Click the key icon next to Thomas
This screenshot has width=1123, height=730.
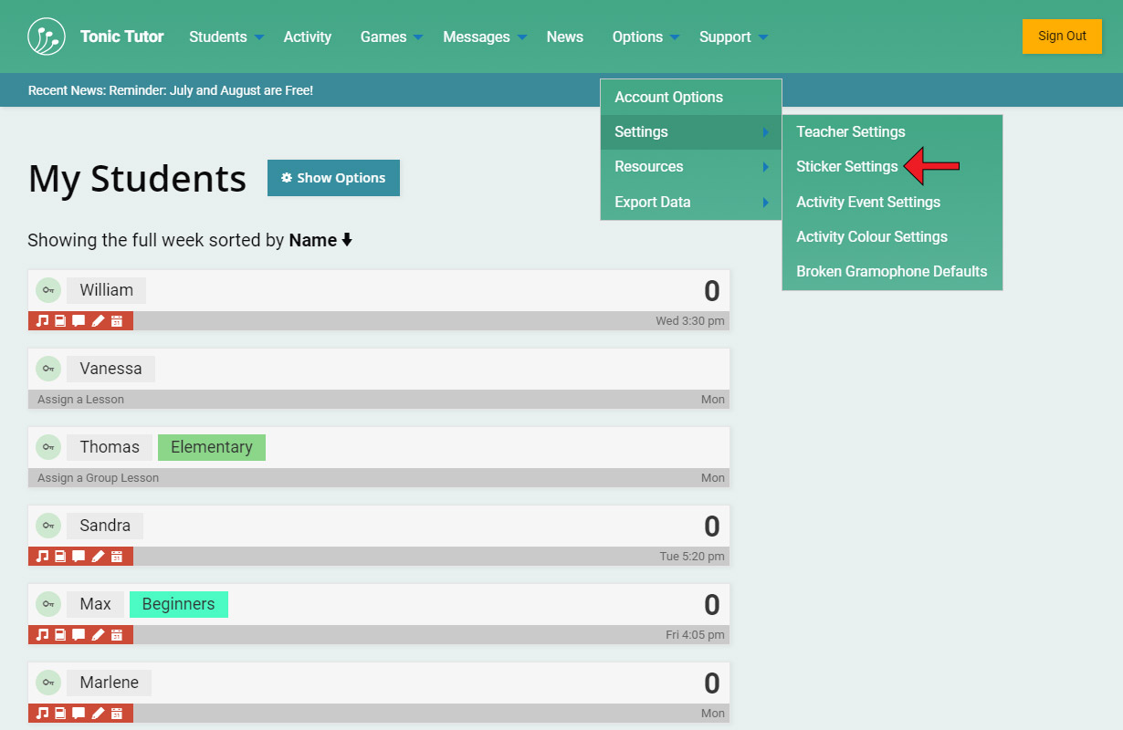pyautogui.click(x=48, y=447)
